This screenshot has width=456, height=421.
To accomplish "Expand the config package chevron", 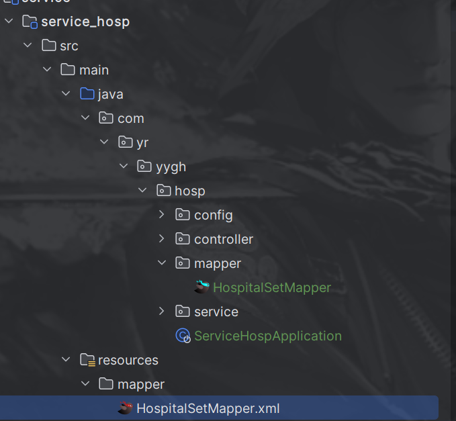I will pos(162,215).
